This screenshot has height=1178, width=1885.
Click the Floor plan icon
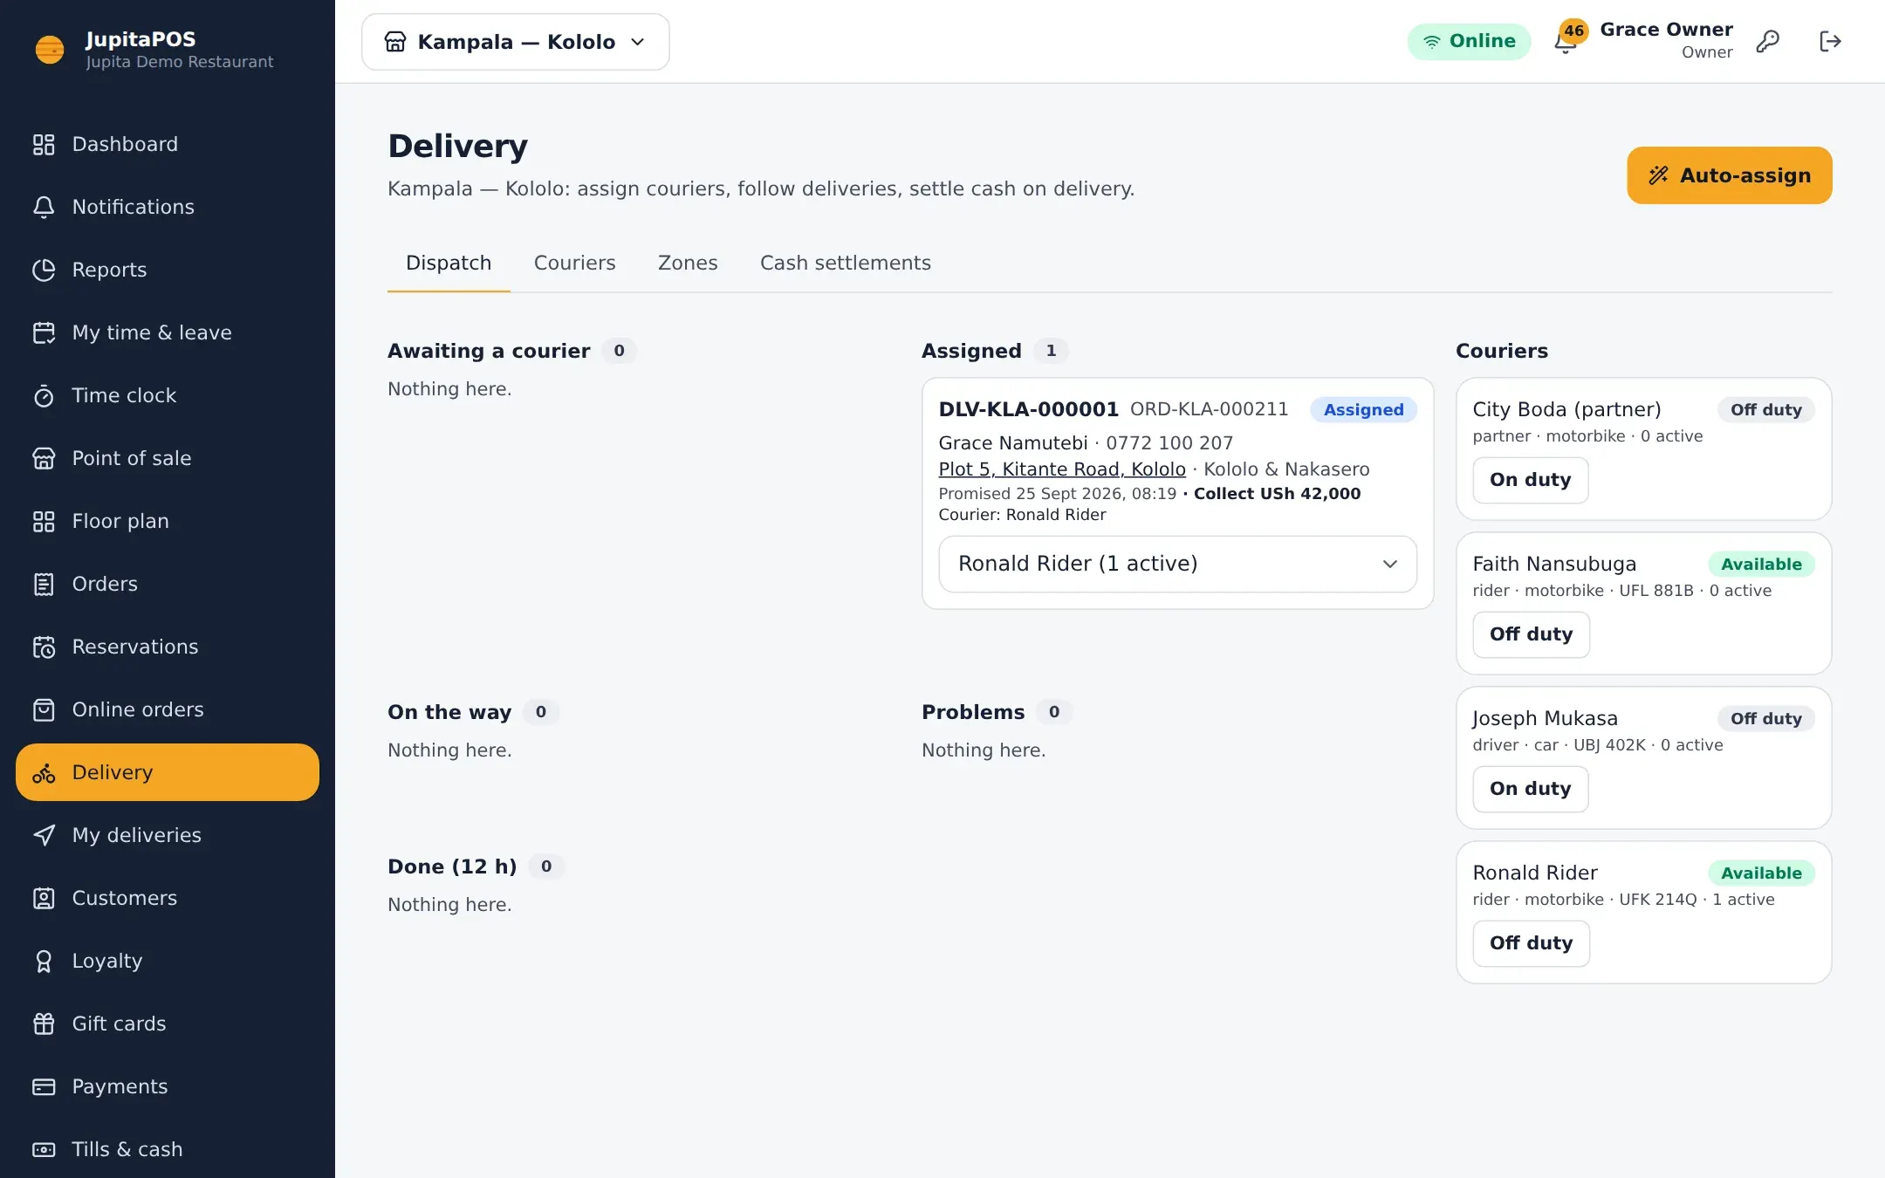click(44, 521)
